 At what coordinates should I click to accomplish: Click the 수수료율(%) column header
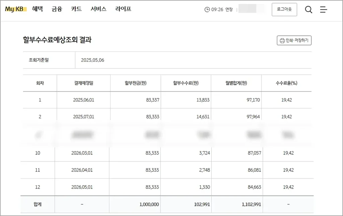click(287, 83)
